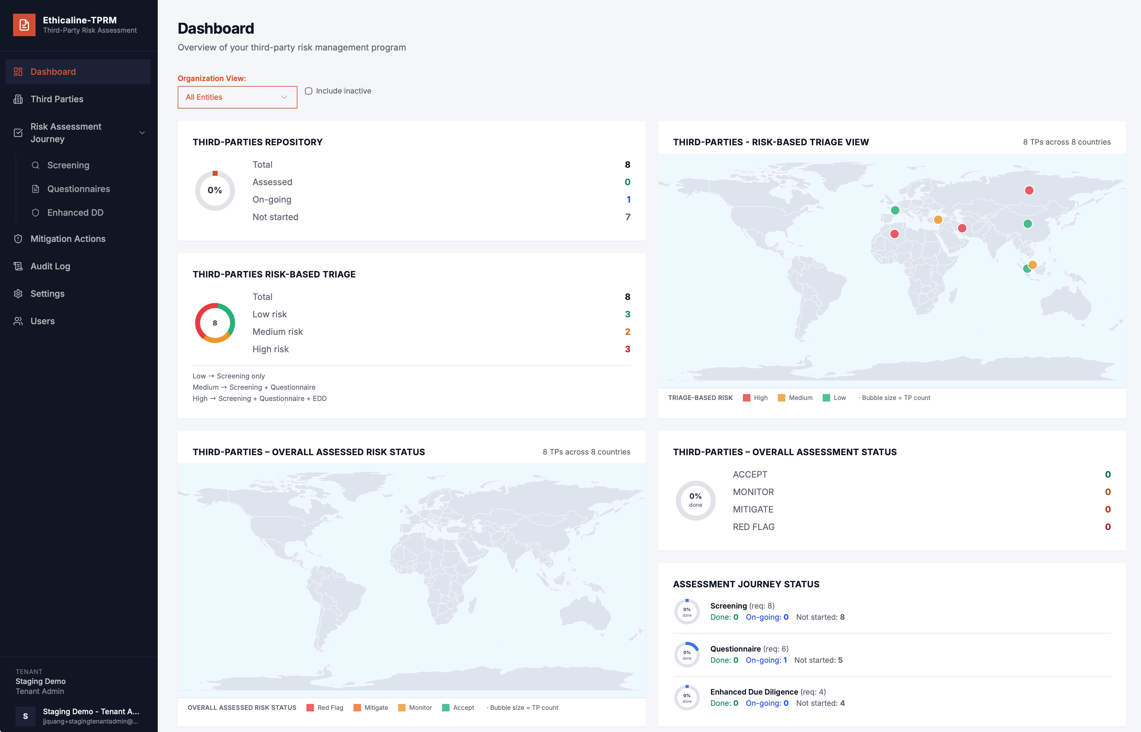The width and height of the screenshot is (1141, 732).
Task: Click the High risk count 3
Action: click(627, 349)
